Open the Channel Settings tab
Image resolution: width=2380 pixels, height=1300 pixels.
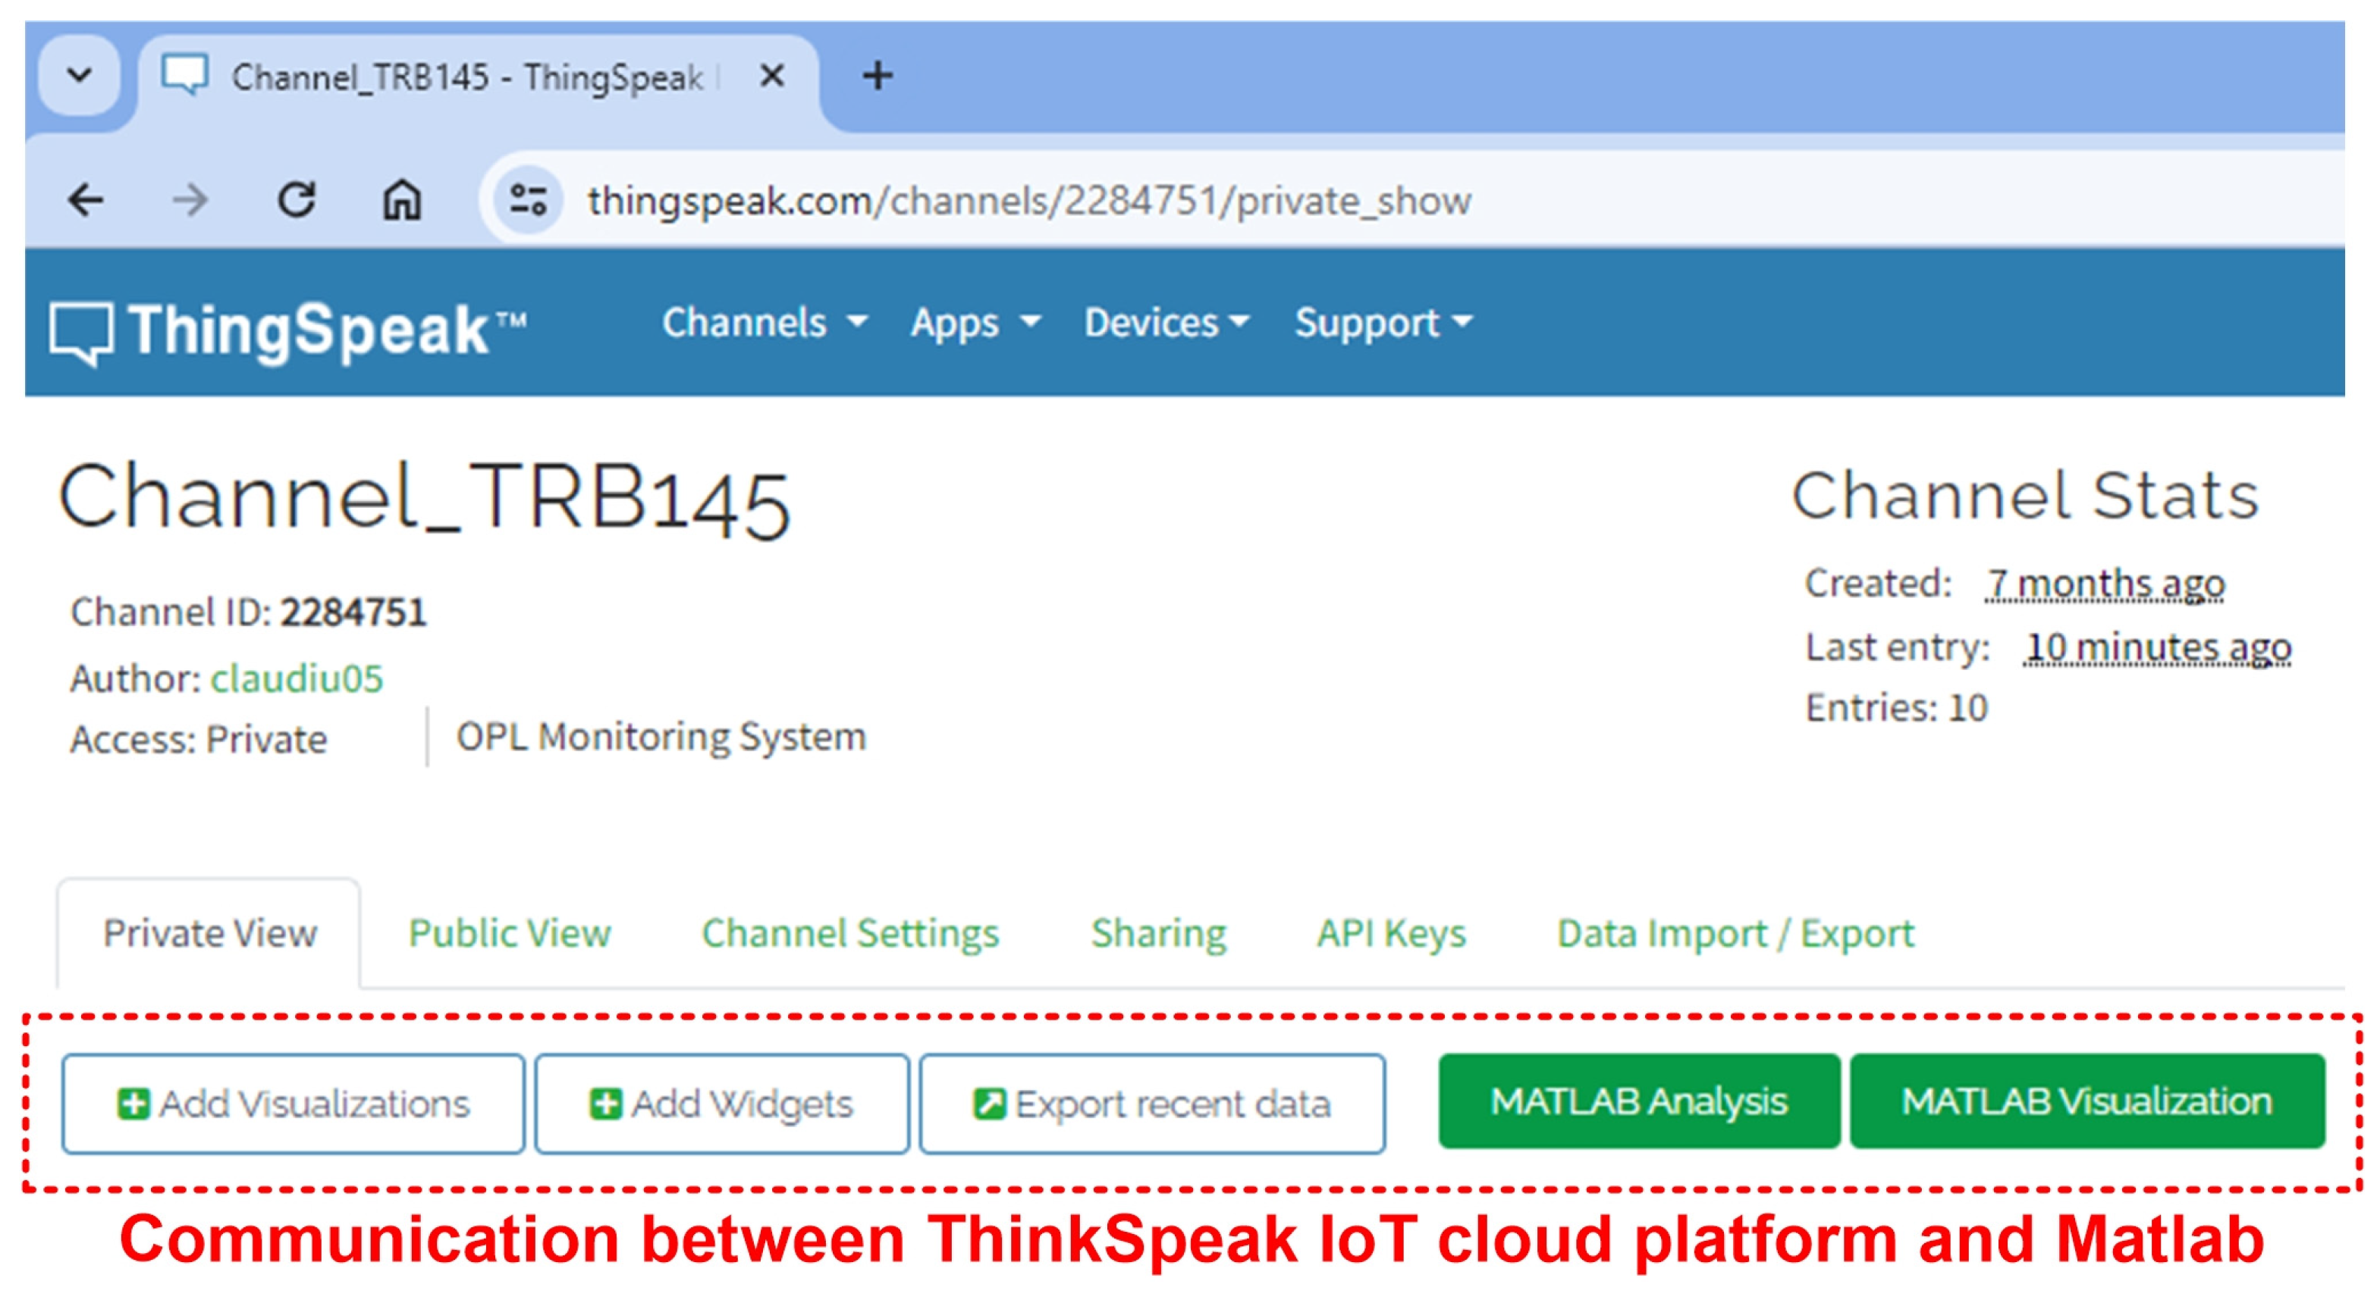[850, 933]
